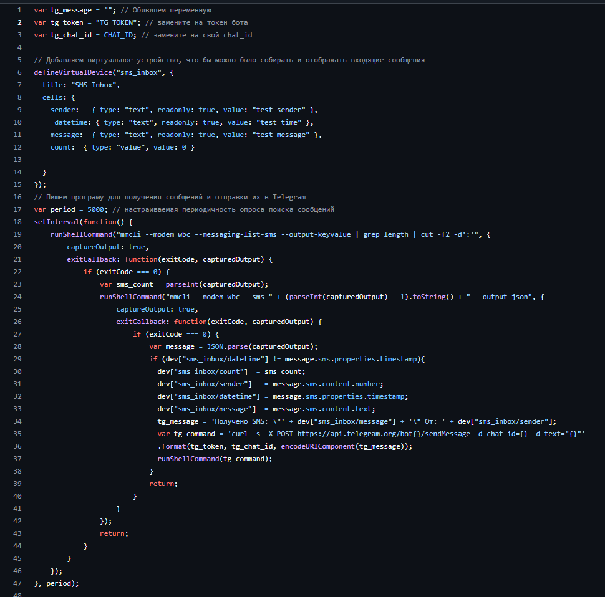Click sms_count variable declaration on line 23
Viewport: 605px width, 597px height.
(x=135, y=284)
